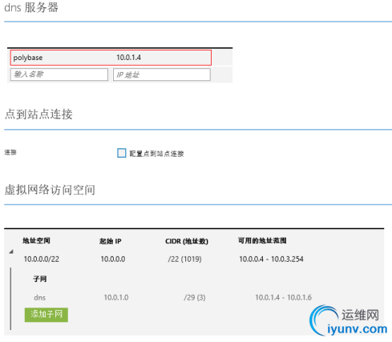The width and height of the screenshot is (392, 342).
Task: Click the usable range 10.0.0.4 - 10.0.3.254
Action: click(x=271, y=259)
